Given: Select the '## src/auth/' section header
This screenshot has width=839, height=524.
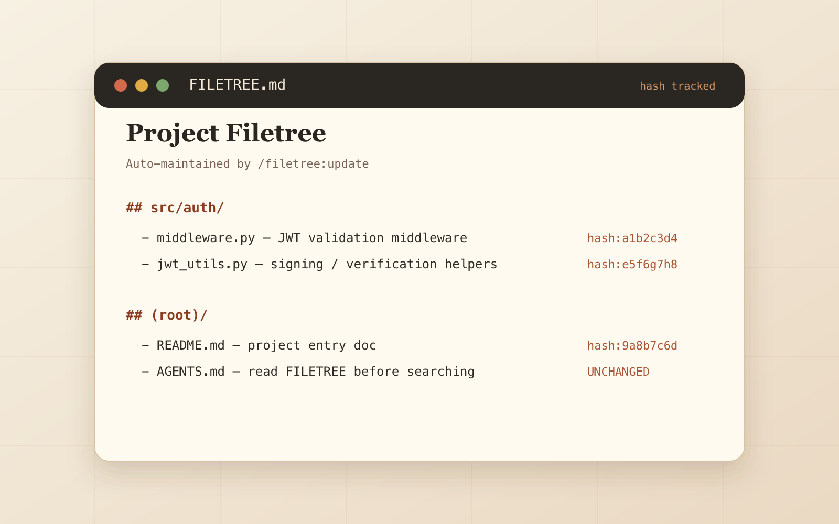Looking at the screenshot, I should click(175, 208).
